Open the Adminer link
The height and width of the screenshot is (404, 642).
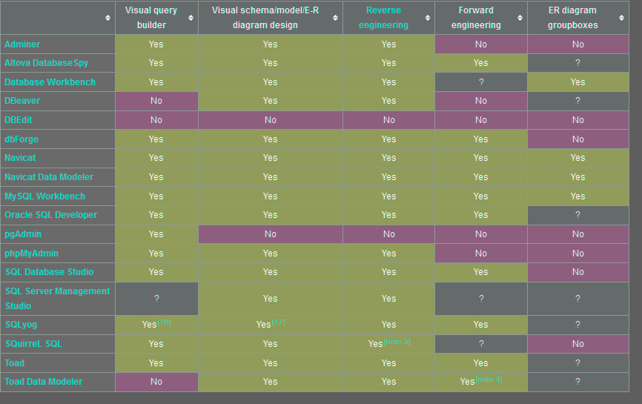coord(22,44)
